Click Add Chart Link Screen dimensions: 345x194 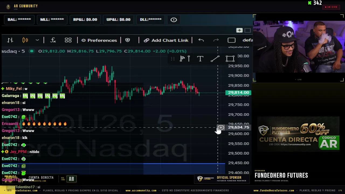click(x=166, y=40)
